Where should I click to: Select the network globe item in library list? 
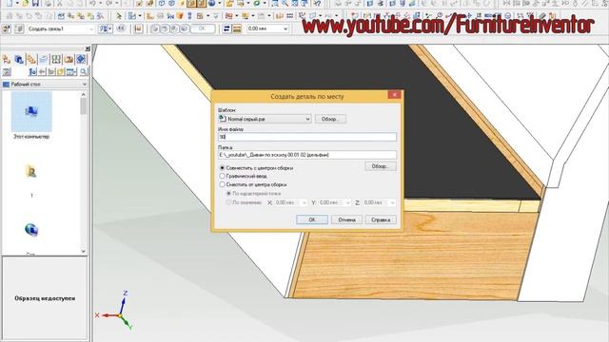click(31, 230)
